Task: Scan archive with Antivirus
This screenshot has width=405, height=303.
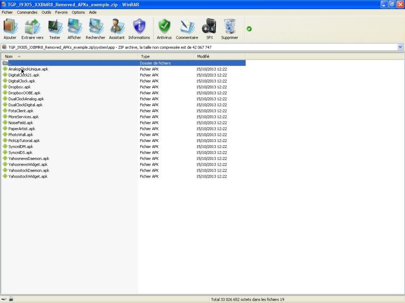Action: tap(164, 29)
